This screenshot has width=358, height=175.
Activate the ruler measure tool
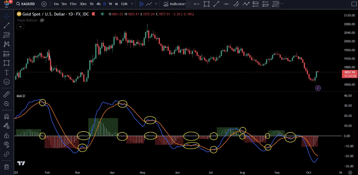(6, 95)
